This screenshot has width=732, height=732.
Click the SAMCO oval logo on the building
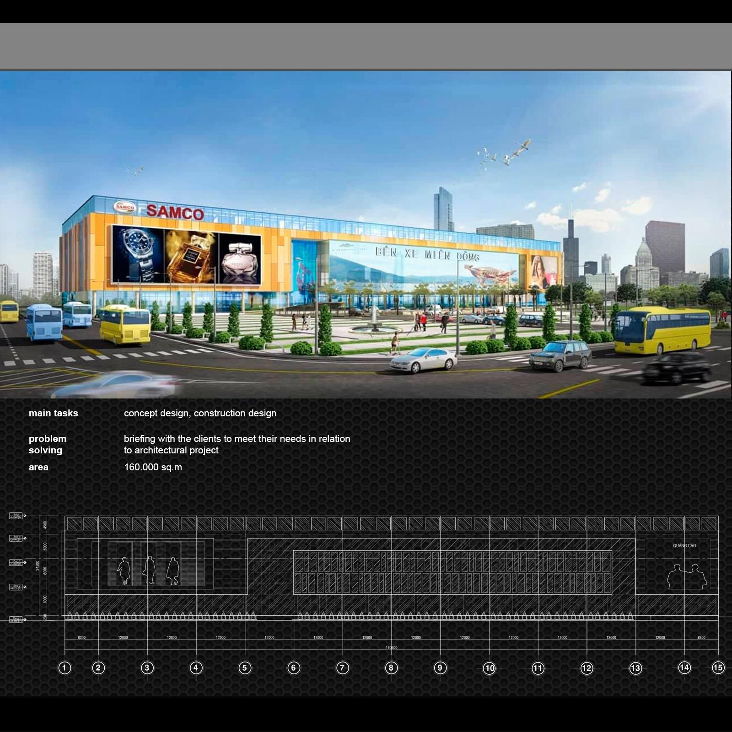(124, 207)
